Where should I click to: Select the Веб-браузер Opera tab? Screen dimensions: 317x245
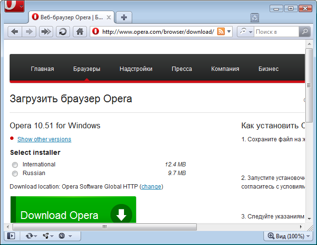pyautogui.click(x=71, y=17)
